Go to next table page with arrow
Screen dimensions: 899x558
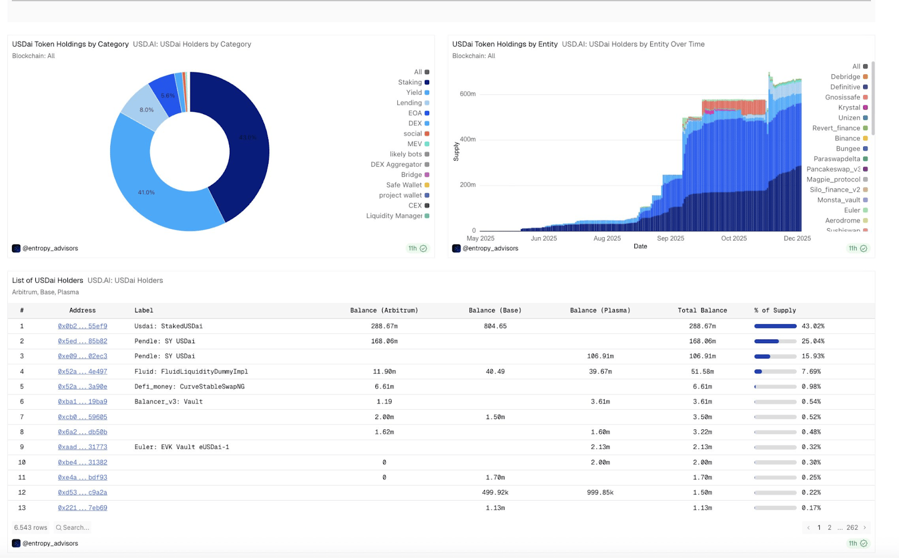[x=865, y=528]
